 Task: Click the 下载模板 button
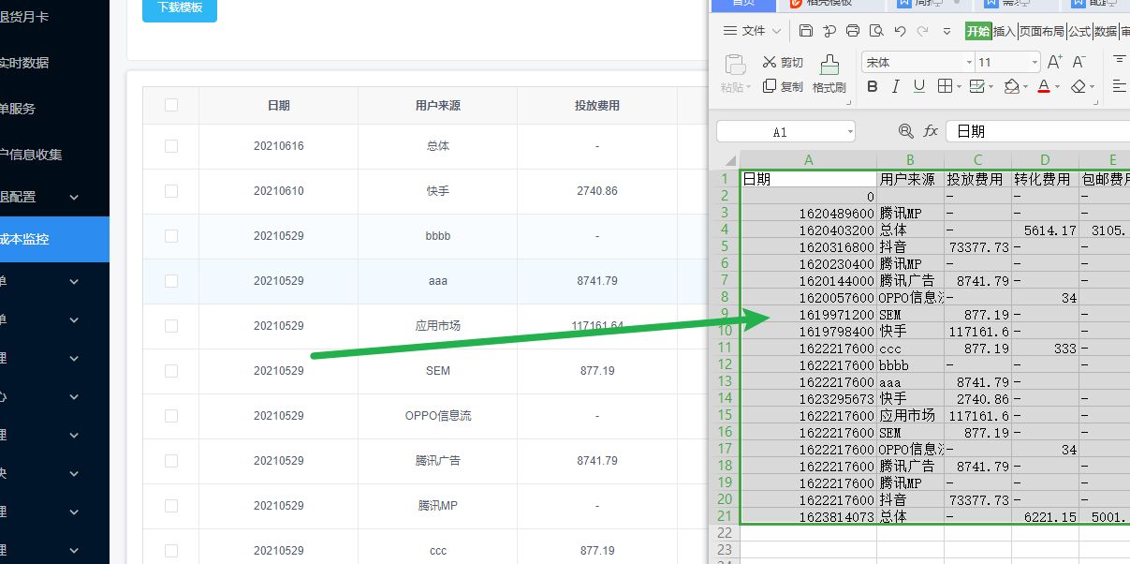pos(180,7)
